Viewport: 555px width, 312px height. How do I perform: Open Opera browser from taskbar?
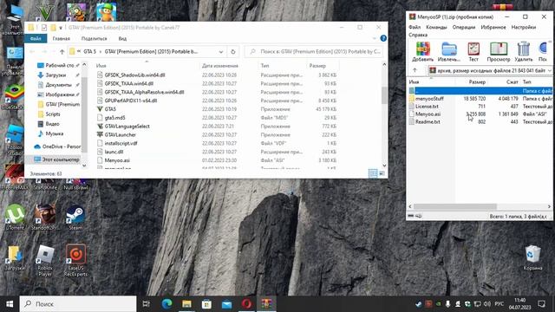tap(246, 304)
